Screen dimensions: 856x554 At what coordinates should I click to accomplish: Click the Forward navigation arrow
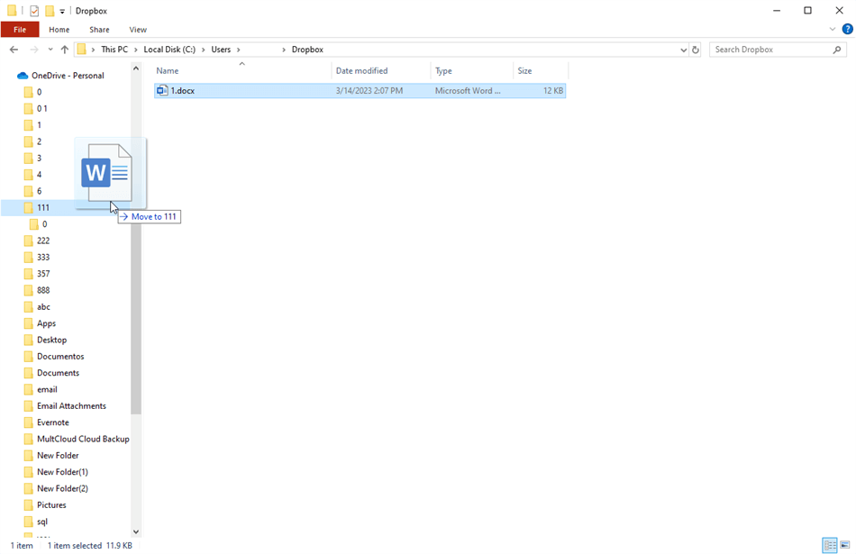[34, 50]
